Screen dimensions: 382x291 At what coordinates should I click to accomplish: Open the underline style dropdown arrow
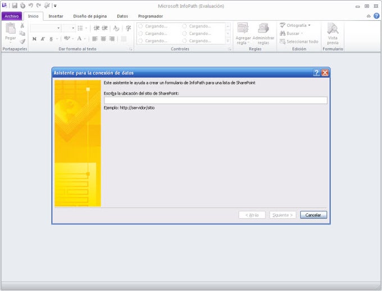(x=57, y=39)
